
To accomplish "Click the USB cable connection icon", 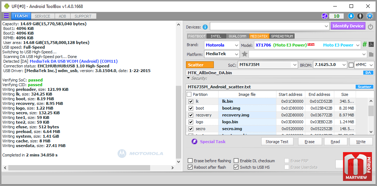I will click(360, 16).
